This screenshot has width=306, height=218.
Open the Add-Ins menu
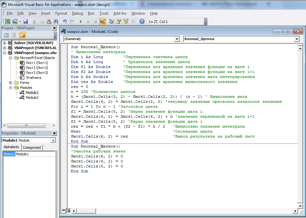pyautogui.click(x=120, y=13)
